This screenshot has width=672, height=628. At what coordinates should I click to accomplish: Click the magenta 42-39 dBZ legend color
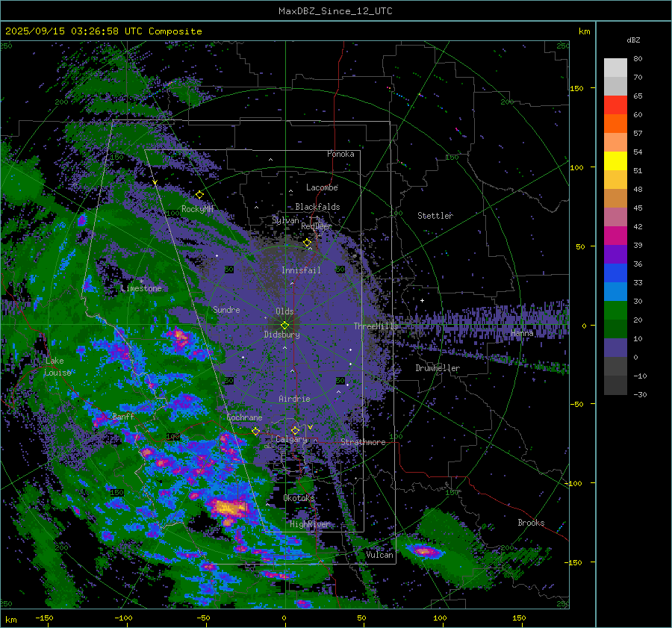(x=615, y=236)
